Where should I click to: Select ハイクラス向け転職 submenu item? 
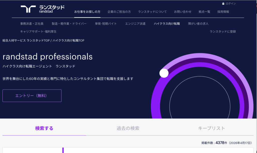coord(167,24)
